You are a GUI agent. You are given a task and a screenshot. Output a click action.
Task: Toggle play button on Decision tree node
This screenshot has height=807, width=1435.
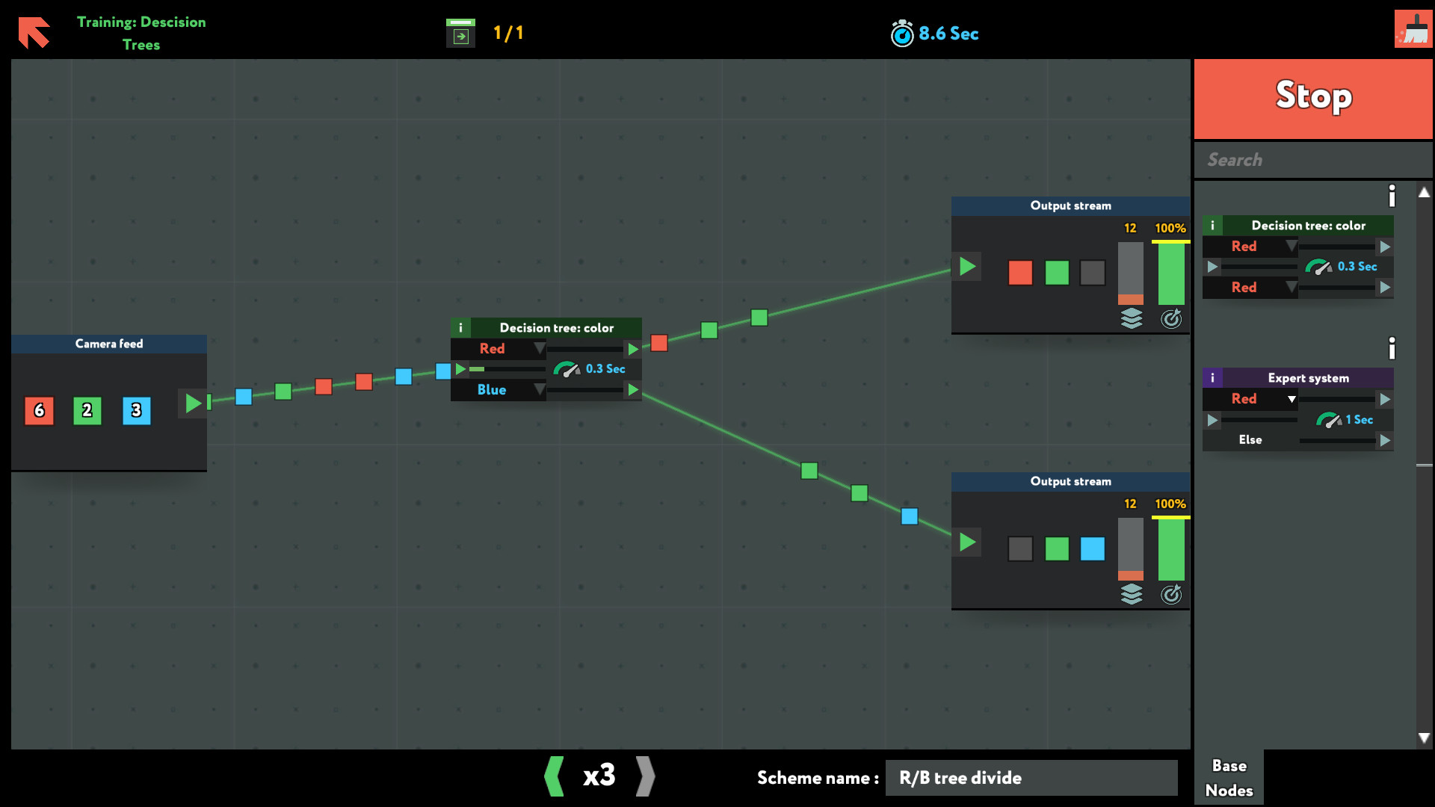click(x=460, y=368)
